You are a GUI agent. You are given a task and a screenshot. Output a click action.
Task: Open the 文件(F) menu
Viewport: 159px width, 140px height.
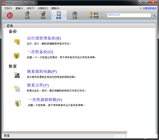[8, 8]
